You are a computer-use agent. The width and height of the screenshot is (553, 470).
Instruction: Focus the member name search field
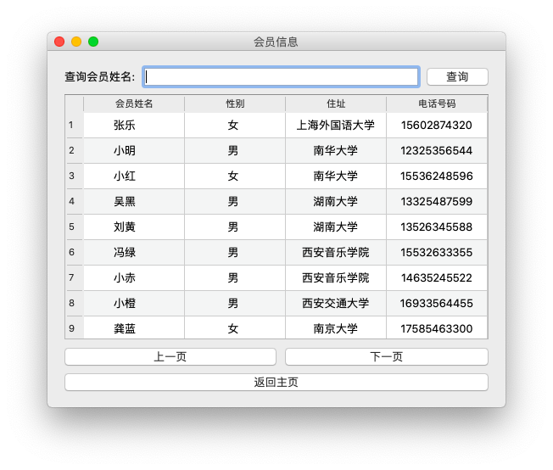[x=281, y=77]
